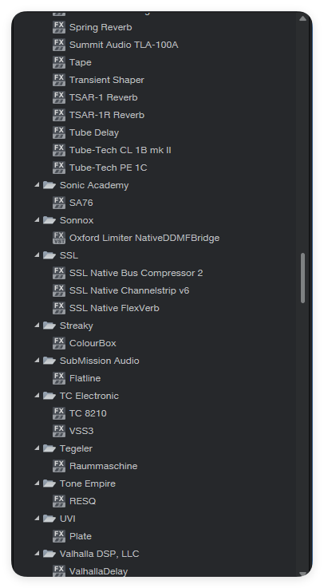Click the scroll up arrow of plugin list
This screenshot has width=324, height=588.
coord(303,18)
